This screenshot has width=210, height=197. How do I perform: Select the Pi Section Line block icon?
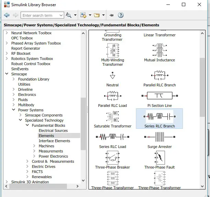(160, 96)
